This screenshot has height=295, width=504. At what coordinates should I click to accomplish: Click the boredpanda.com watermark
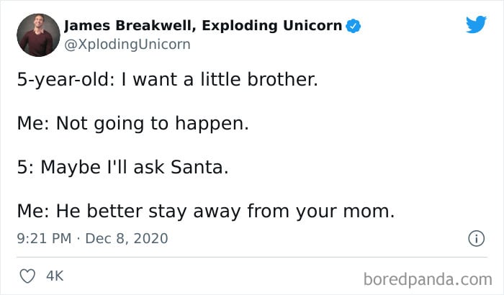428,279
